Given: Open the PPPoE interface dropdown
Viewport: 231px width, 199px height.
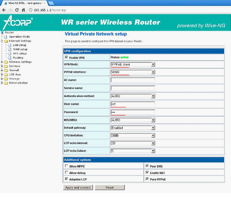Looking at the screenshot, I should point(133,72).
